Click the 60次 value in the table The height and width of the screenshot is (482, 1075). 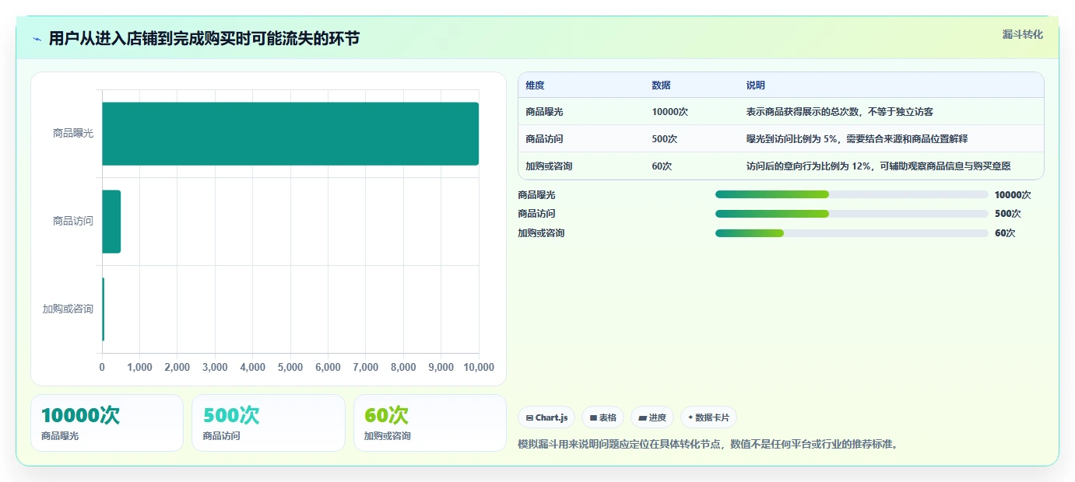point(662,166)
